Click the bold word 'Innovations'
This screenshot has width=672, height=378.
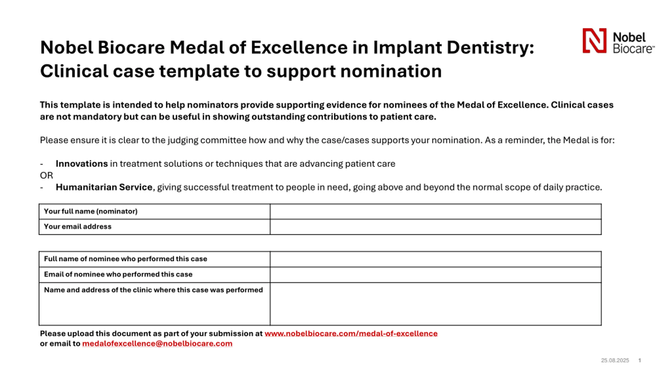point(82,164)
